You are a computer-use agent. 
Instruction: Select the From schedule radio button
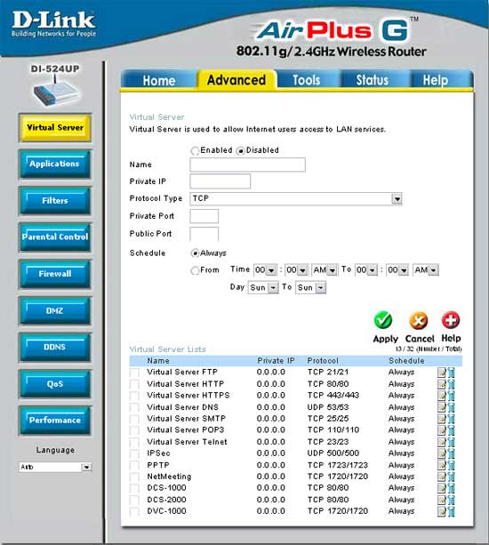coord(195,270)
